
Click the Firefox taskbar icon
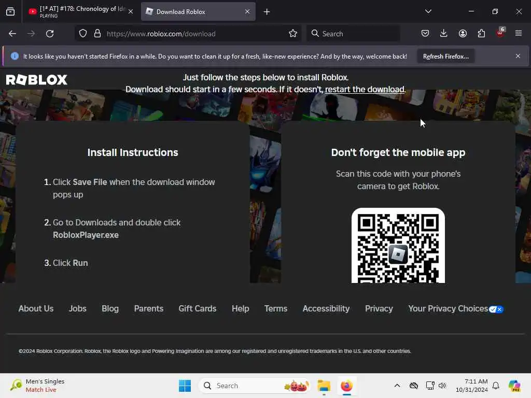[x=346, y=386]
